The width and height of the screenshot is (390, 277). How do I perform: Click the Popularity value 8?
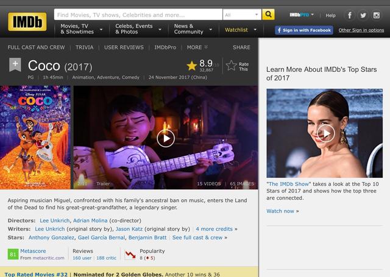[141, 258]
